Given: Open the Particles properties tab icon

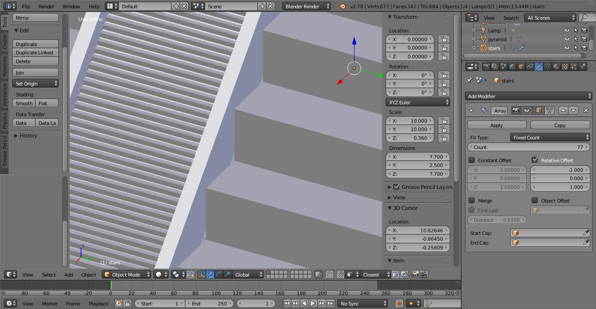Looking at the screenshot, I should click(x=574, y=67).
